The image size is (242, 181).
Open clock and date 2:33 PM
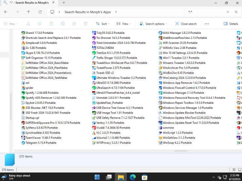point(234,177)
